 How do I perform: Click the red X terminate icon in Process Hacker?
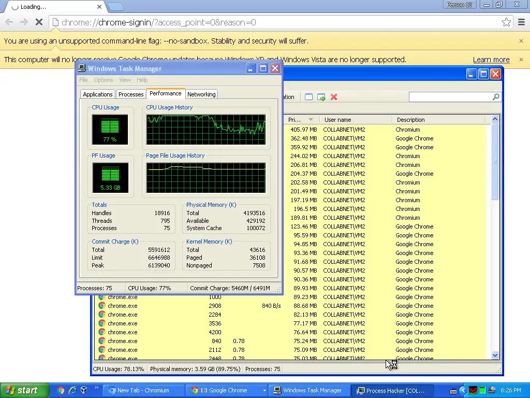(334, 97)
